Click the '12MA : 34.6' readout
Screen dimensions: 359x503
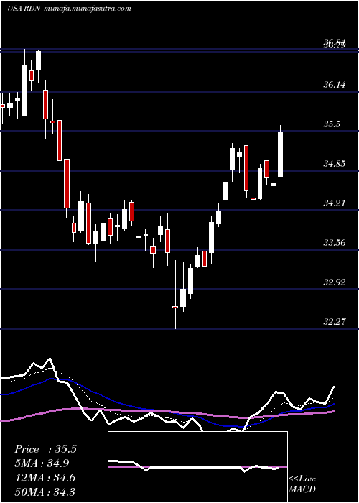pyautogui.click(x=45, y=478)
